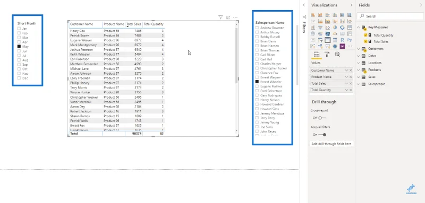Open more options for the table visual

click(x=235, y=17)
